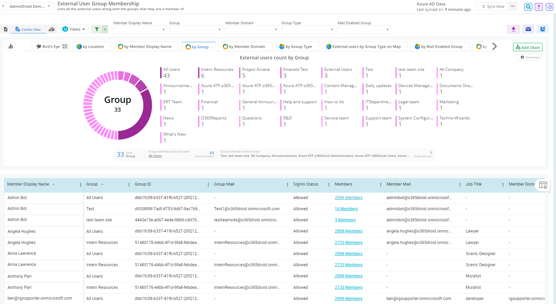Screen dimensions: 556x304
Task: Open column menu for Group ID header
Action: click(208, 185)
